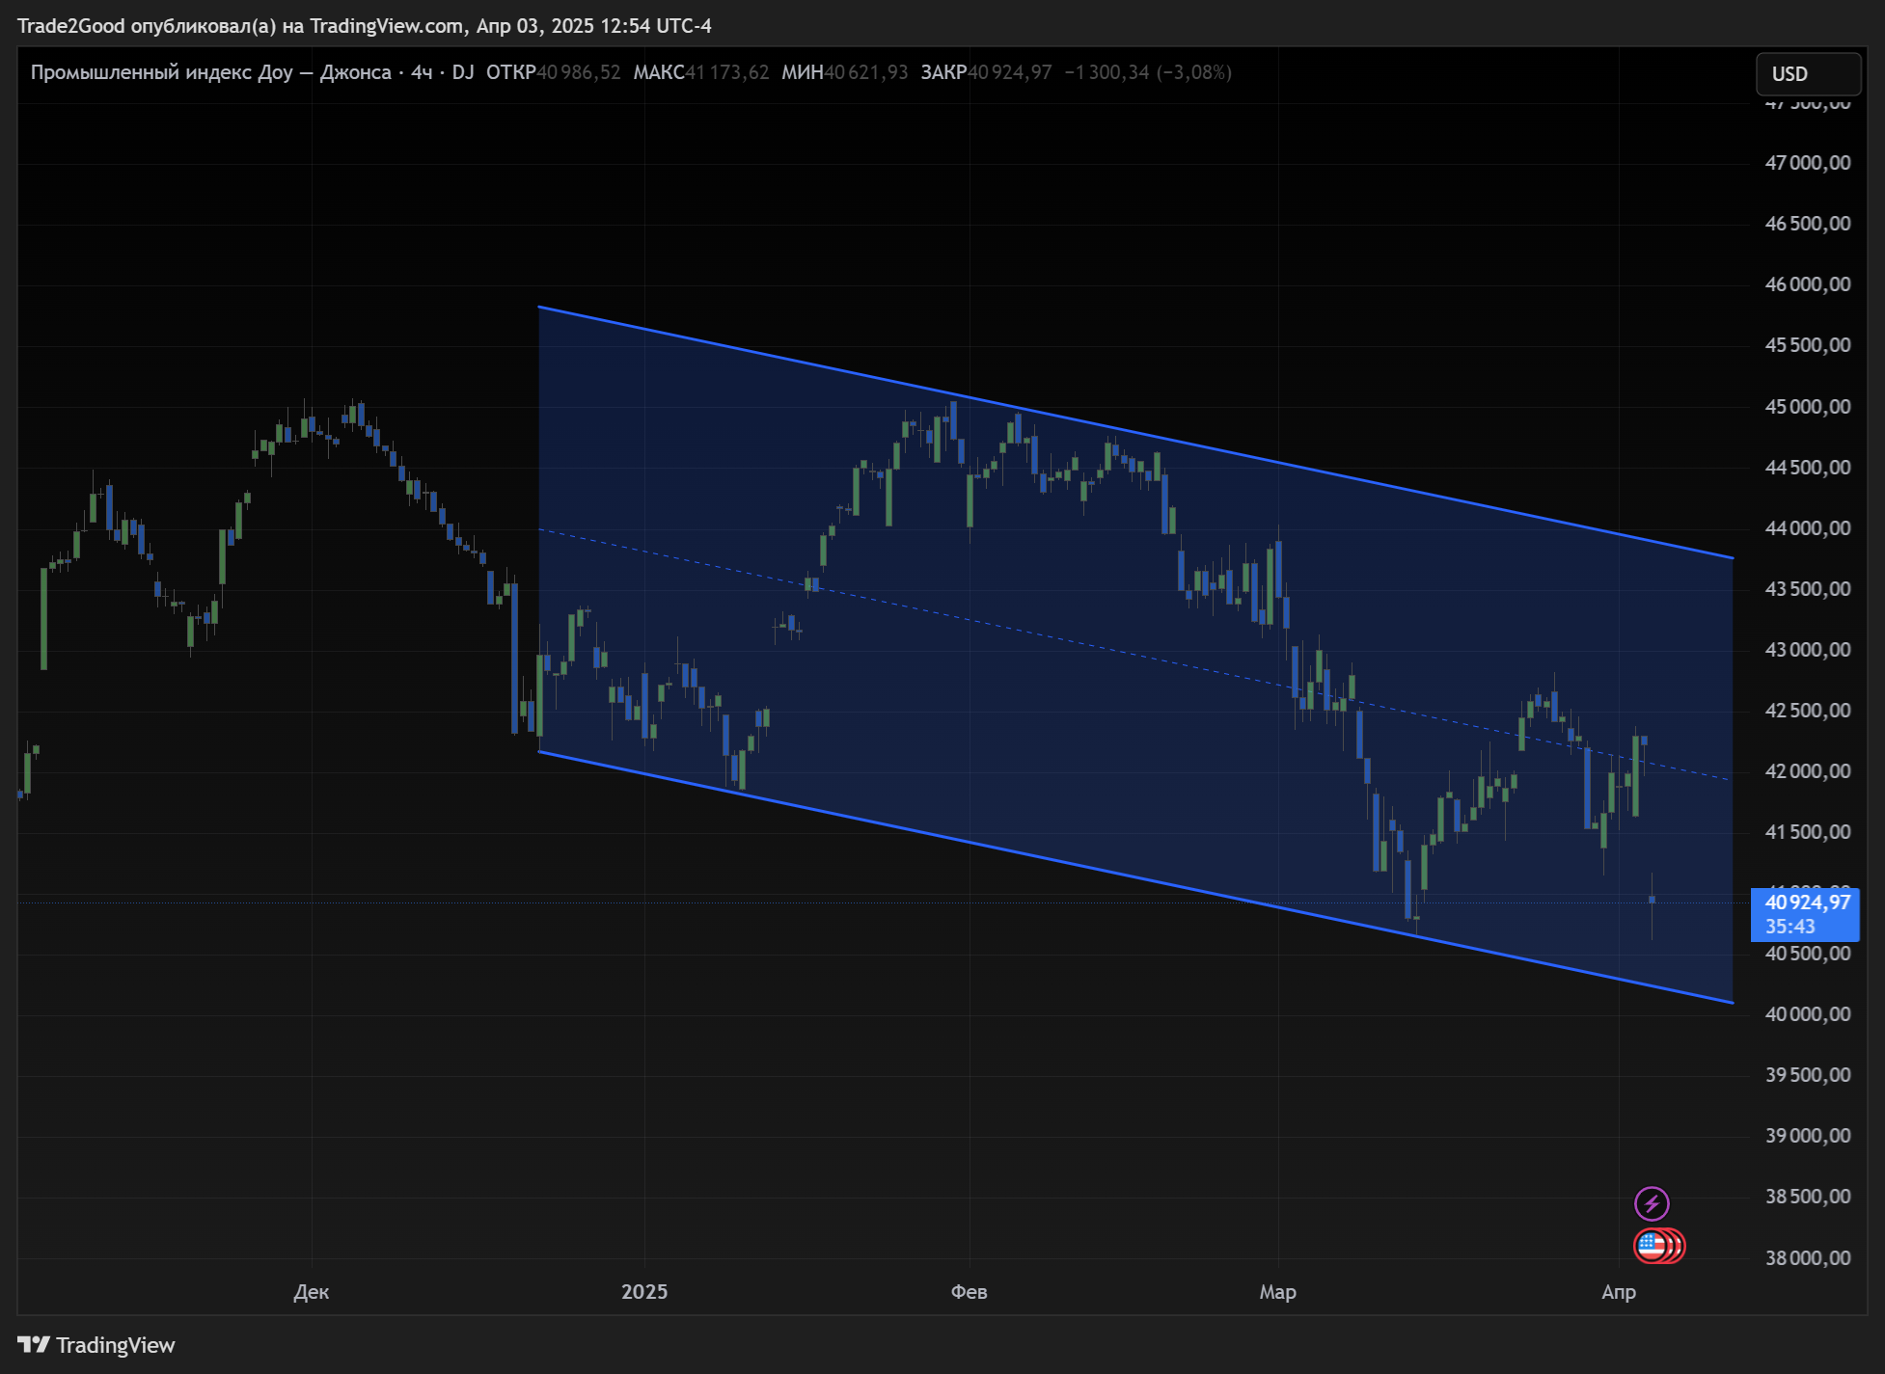
Task: Select the МИН low value 40 621,93
Action: point(866,72)
